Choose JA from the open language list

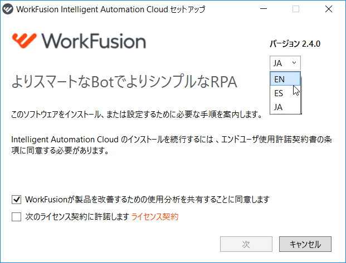click(x=285, y=107)
